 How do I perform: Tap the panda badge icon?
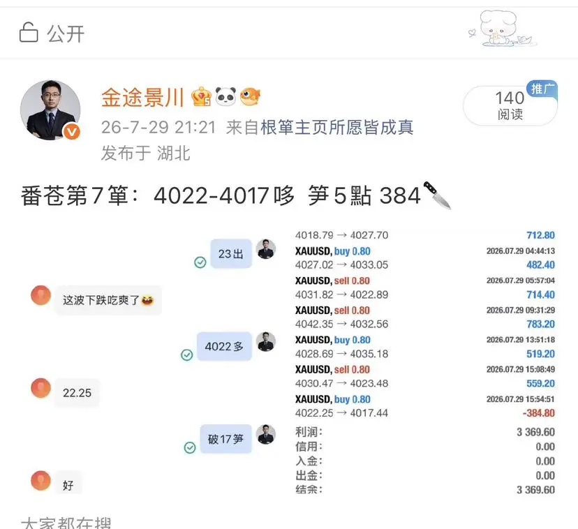[225, 96]
